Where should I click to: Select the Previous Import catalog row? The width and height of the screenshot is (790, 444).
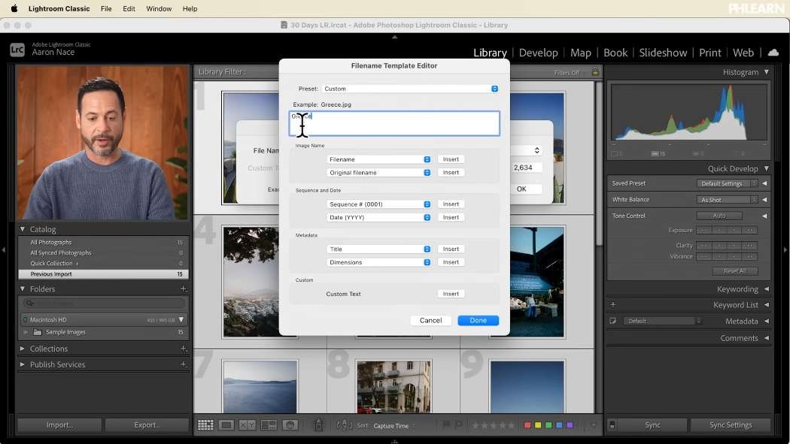(103, 274)
